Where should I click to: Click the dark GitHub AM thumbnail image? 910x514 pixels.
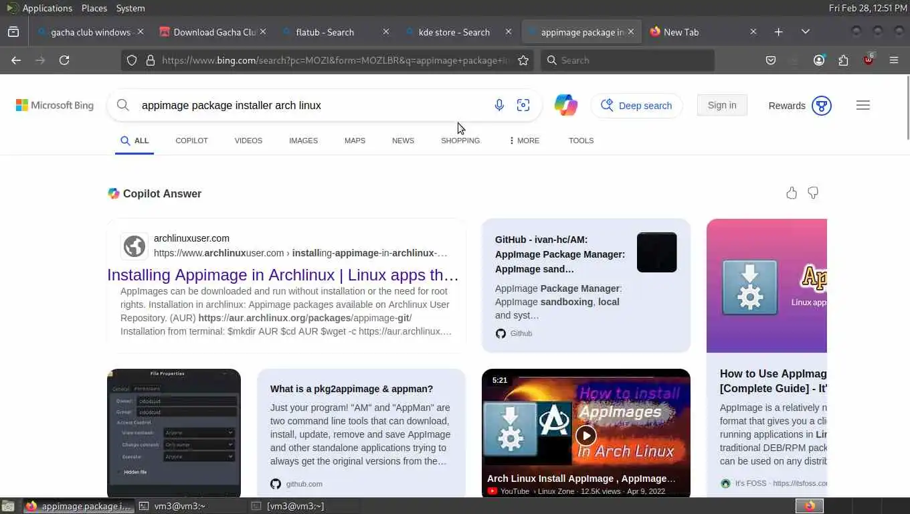656,252
